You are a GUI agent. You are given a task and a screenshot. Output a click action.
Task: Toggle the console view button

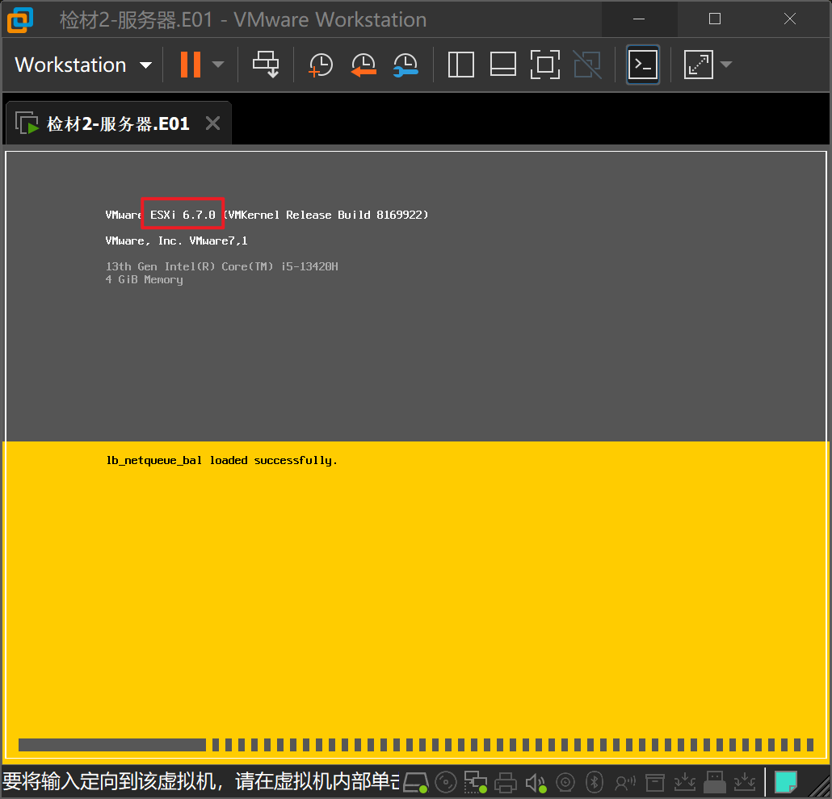coord(643,65)
